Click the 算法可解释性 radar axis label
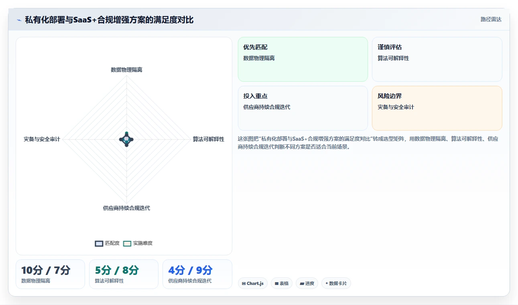Image resolution: width=518 pixels, height=305 pixels. point(209,139)
